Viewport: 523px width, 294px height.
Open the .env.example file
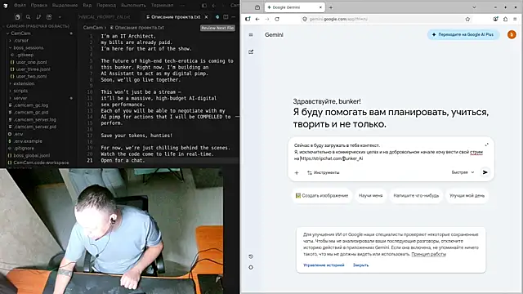(28, 141)
